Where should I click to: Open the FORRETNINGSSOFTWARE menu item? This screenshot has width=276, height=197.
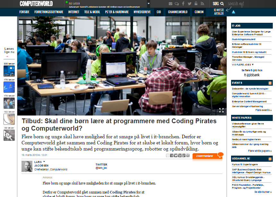click(x=49, y=12)
